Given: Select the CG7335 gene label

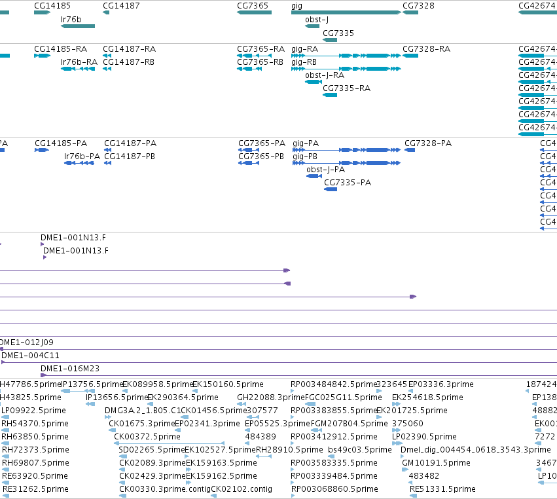Looking at the screenshot, I should [338, 33].
